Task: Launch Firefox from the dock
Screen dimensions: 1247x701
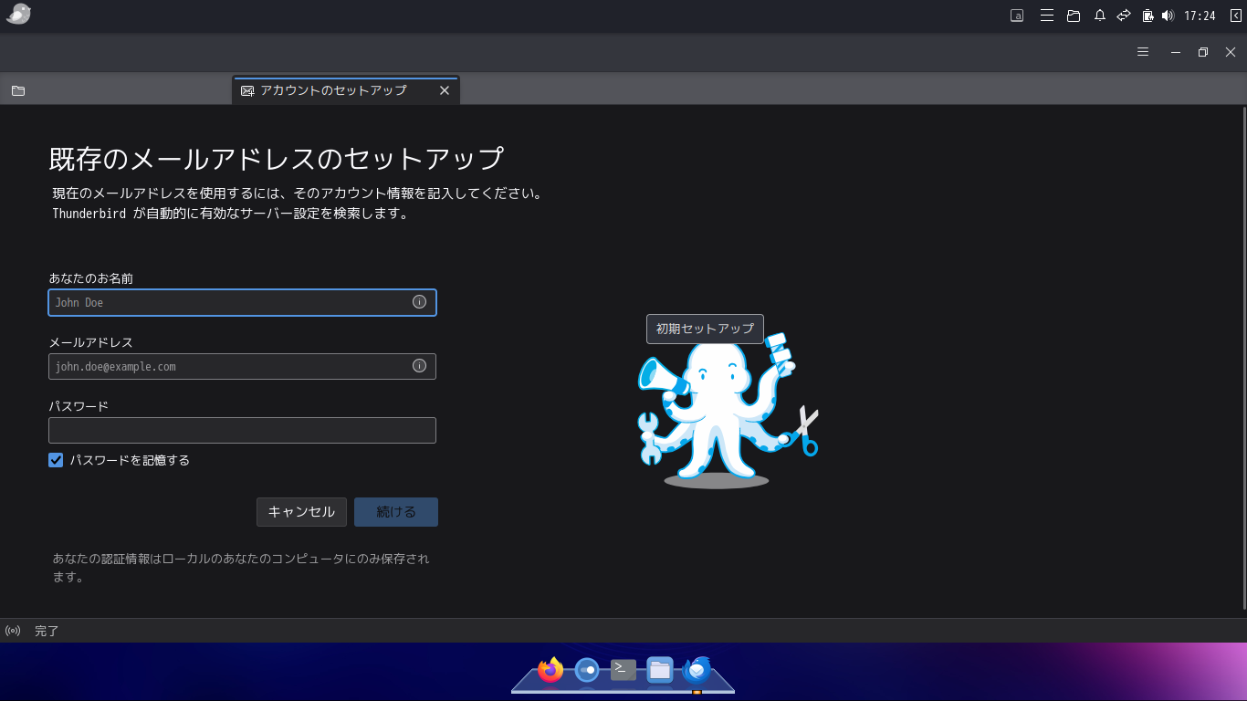Action: pos(549,670)
